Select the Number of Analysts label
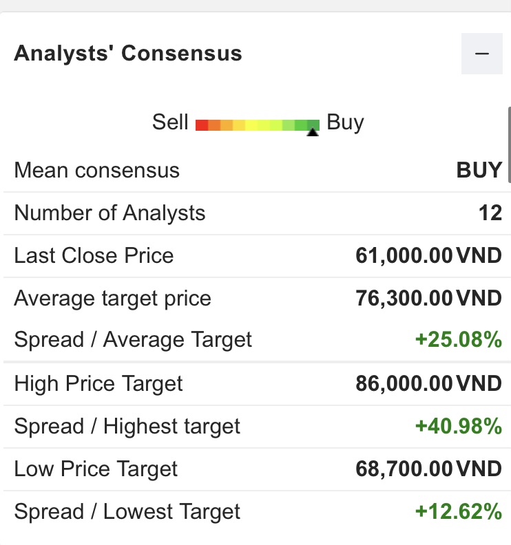 pos(109,213)
